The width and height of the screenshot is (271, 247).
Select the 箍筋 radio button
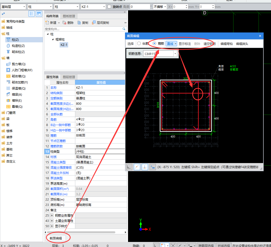(154, 44)
